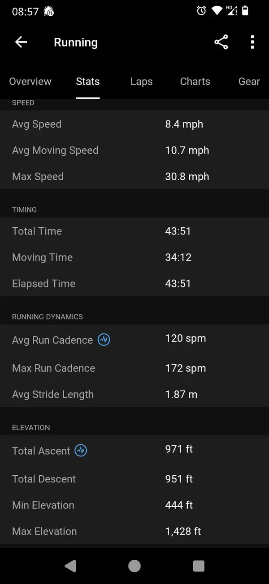Tap the info icon beside Avg Run Cadence
The image size is (269, 584).
click(104, 340)
